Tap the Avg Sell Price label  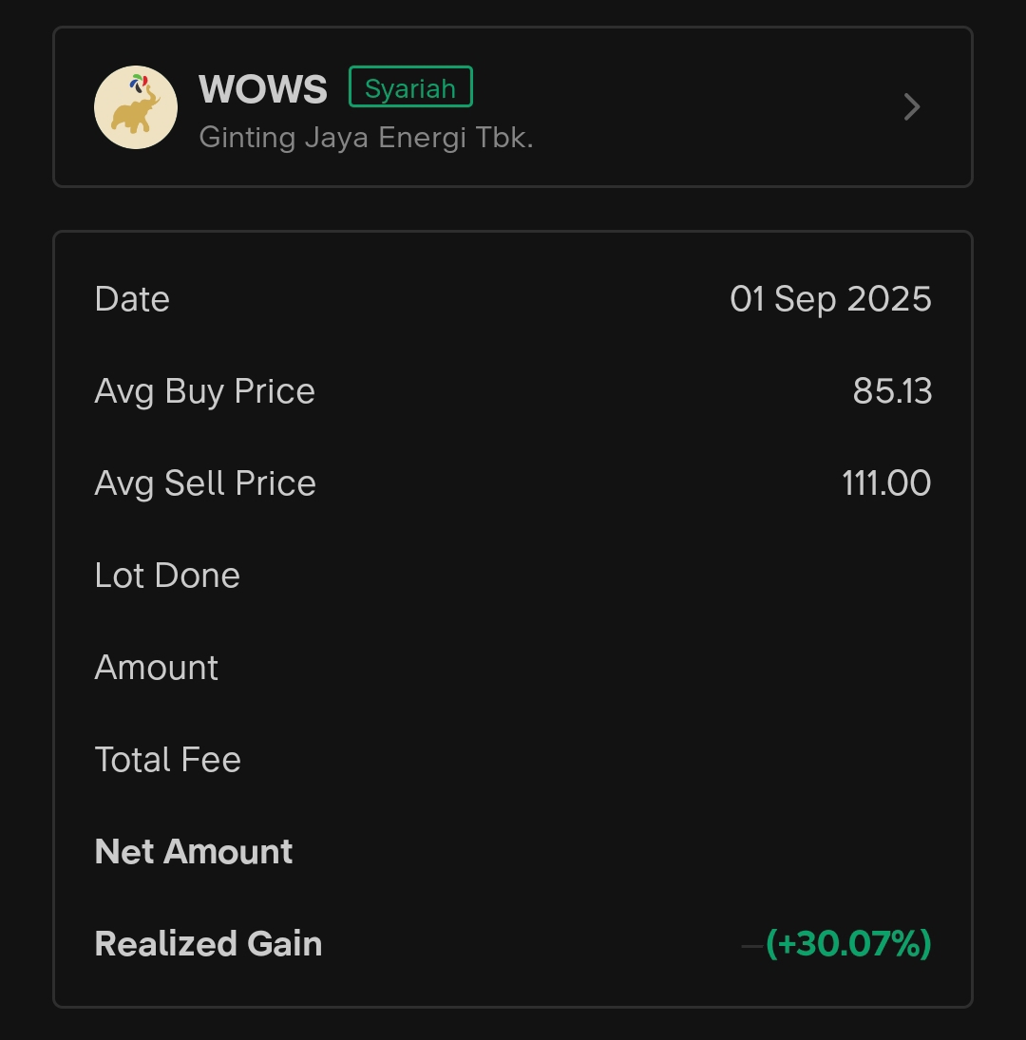(x=205, y=483)
